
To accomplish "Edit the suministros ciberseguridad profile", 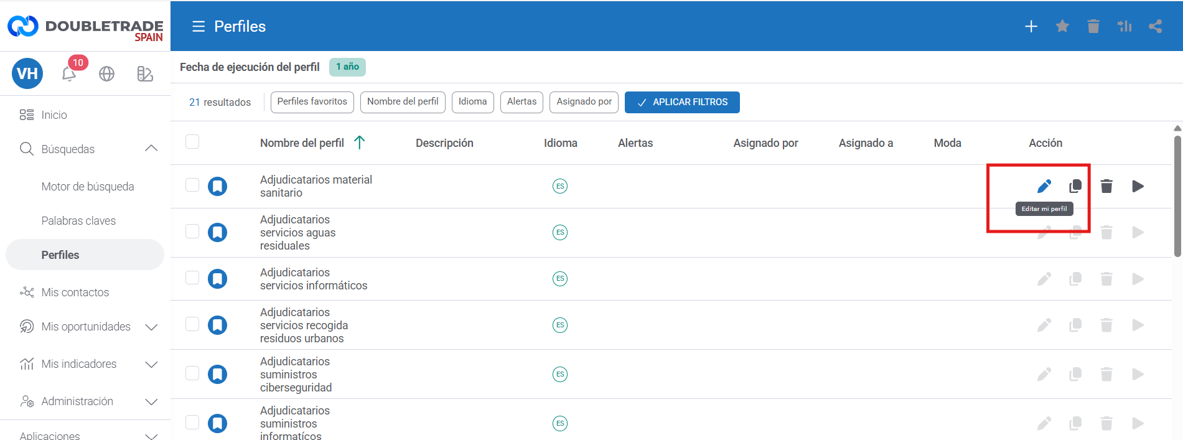I will [x=1044, y=374].
